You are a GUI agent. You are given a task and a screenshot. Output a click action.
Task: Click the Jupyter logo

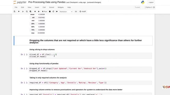pyautogui.click(x=20, y=2)
